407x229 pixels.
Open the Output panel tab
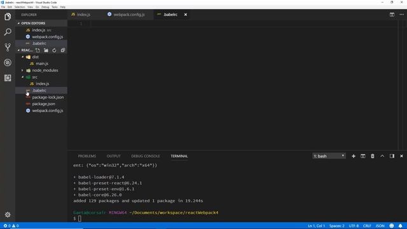(x=114, y=156)
